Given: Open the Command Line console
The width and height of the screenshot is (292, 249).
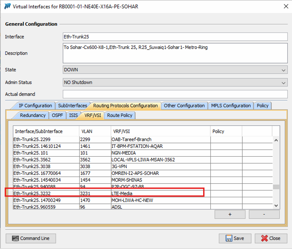Looking at the screenshot, I should (31, 238).
